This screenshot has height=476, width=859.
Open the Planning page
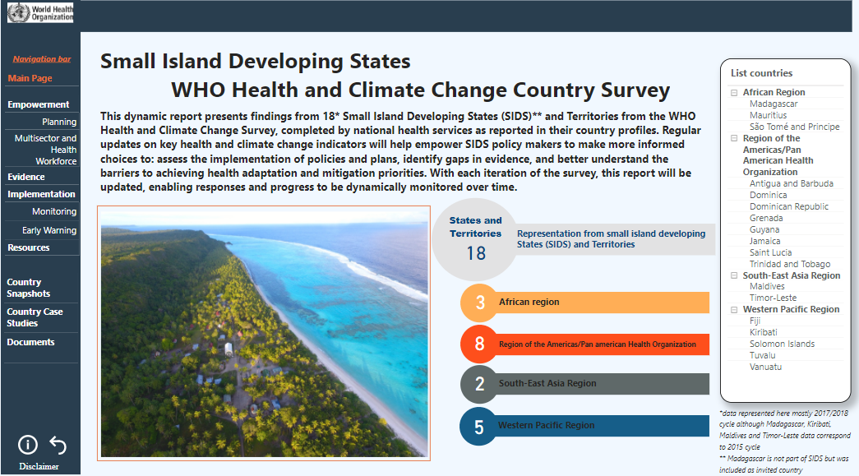[59, 122]
